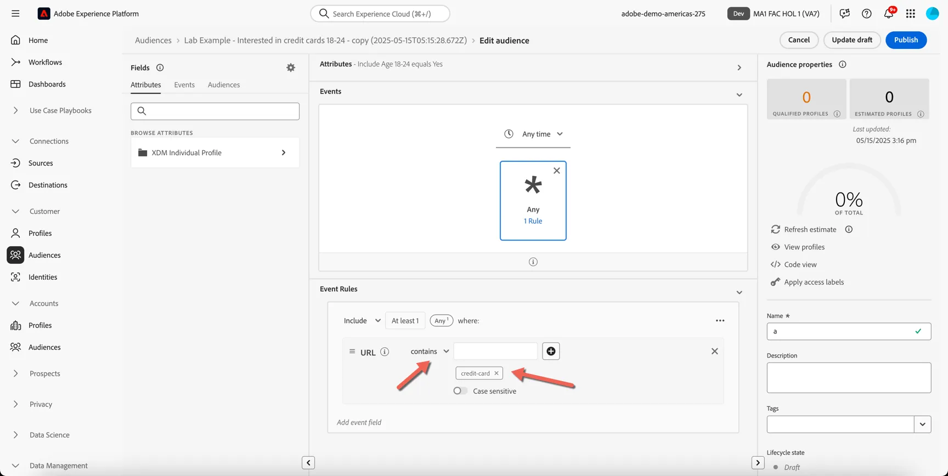
Task: Click Update draft button
Action: [x=851, y=40]
